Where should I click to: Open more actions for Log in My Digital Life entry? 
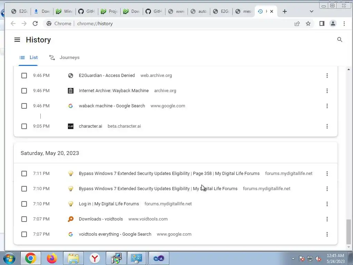tap(327, 204)
